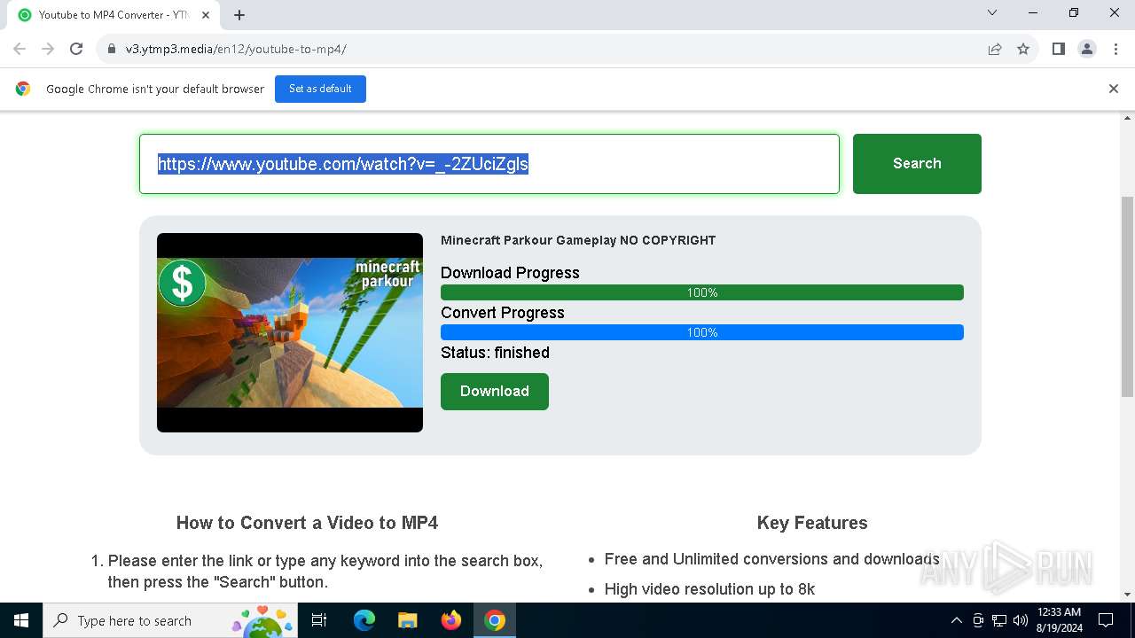Viewport: 1135px width, 638px height.
Task: Open Windows Start menu
Action: point(21,620)
